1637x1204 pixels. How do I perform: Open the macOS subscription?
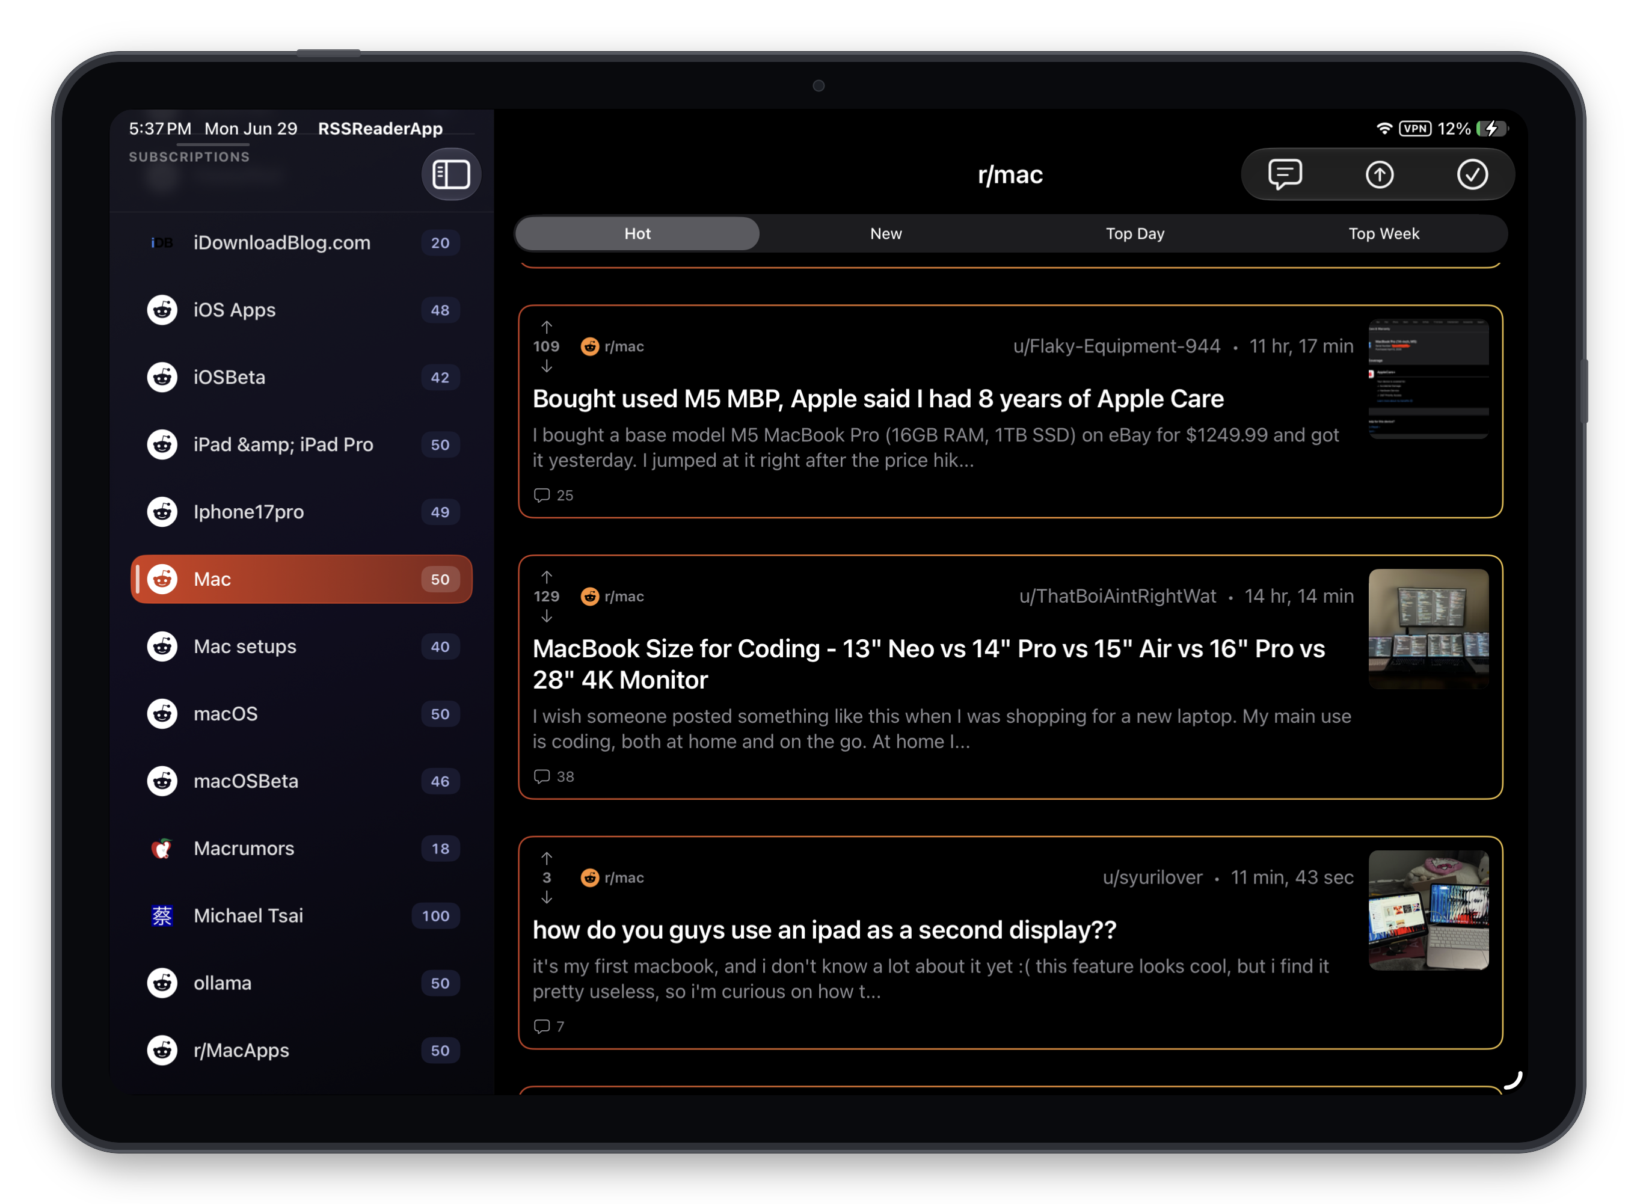click(301, 713)
